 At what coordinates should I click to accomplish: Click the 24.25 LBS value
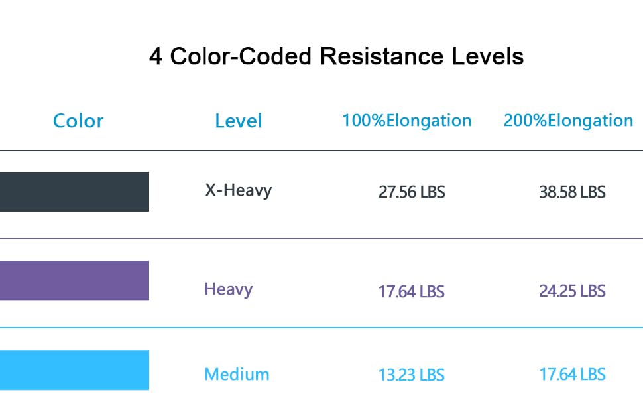point(572,291)
